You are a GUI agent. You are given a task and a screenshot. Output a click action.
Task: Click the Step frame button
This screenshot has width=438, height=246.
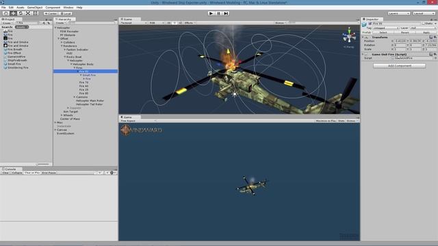coord(226,14)
